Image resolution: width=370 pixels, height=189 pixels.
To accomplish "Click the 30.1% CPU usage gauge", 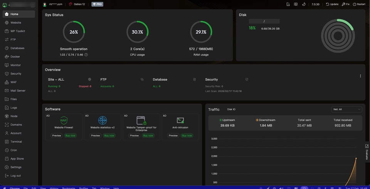I will [x=137, y=32].
